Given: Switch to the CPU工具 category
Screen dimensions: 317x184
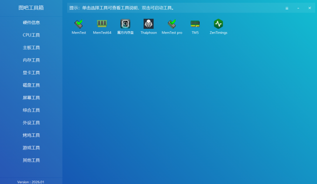Looking at the screenshot, I should point(31,35).
